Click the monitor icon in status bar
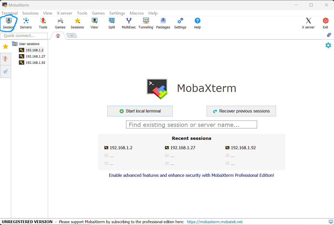334x225 pixels. (x=331, y=222)
